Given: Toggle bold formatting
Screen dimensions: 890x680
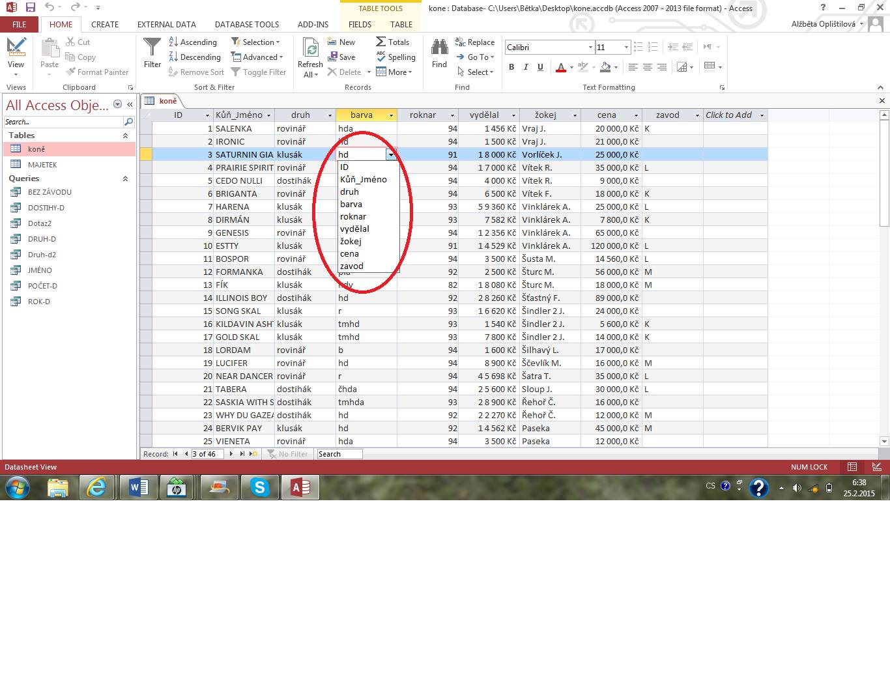Looking at the screenshot, I should point(511,67).
